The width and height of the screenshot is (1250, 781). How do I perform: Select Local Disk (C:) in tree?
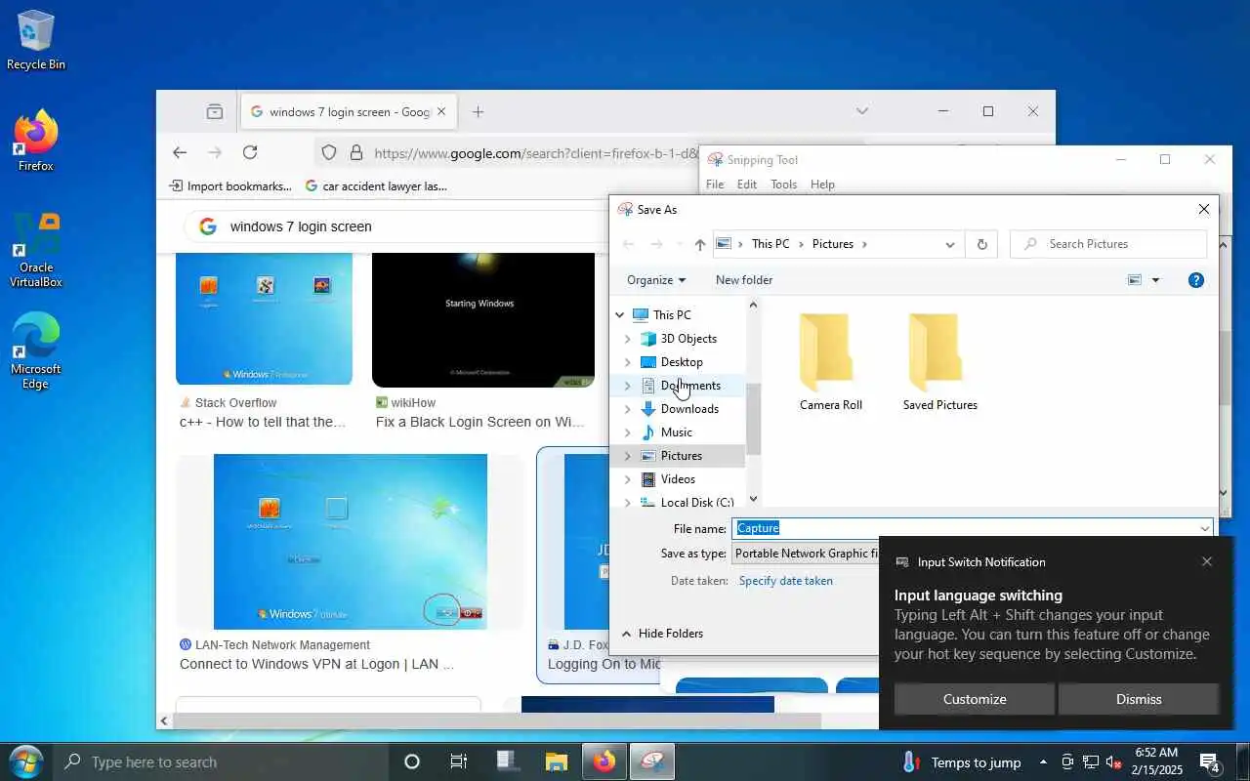(x=696, y=503)
